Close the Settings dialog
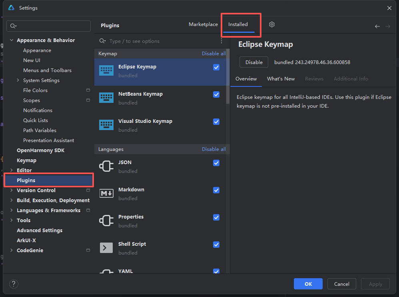Viewport: 399px width, 297px height. click(389, 8)
